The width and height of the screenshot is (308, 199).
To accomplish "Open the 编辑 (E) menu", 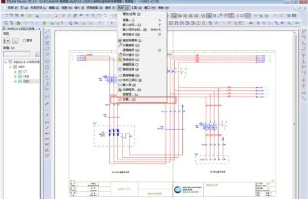I will pos(54,8).
